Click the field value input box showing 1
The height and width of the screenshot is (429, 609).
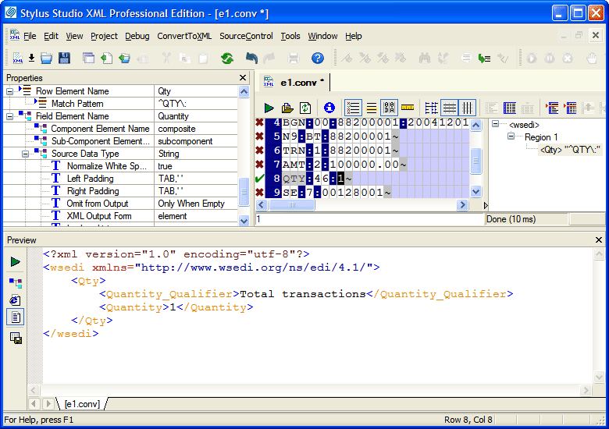click(x=369, y=219)
